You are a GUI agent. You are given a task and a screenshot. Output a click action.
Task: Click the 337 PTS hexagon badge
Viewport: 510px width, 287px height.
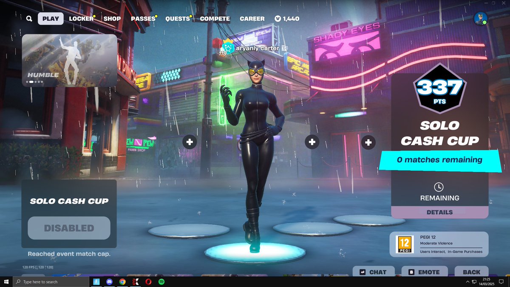(439, 89)
